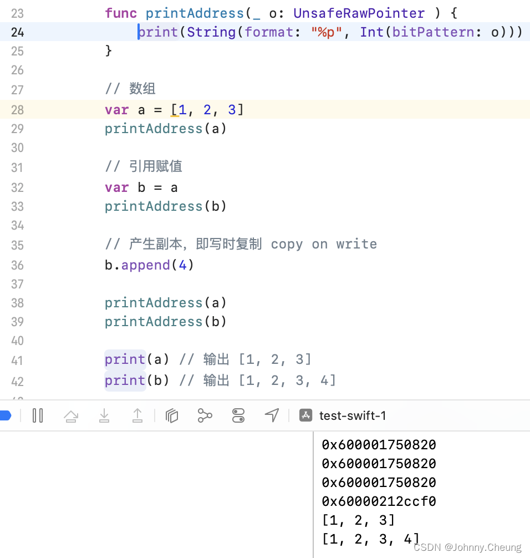Click 'printAddress' function name on line 23
Viewport: 530px width, 558px height.
click(195, 13)
